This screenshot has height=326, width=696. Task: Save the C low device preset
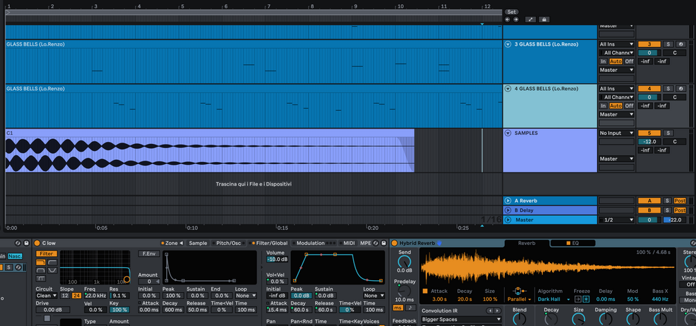point(384,243)
